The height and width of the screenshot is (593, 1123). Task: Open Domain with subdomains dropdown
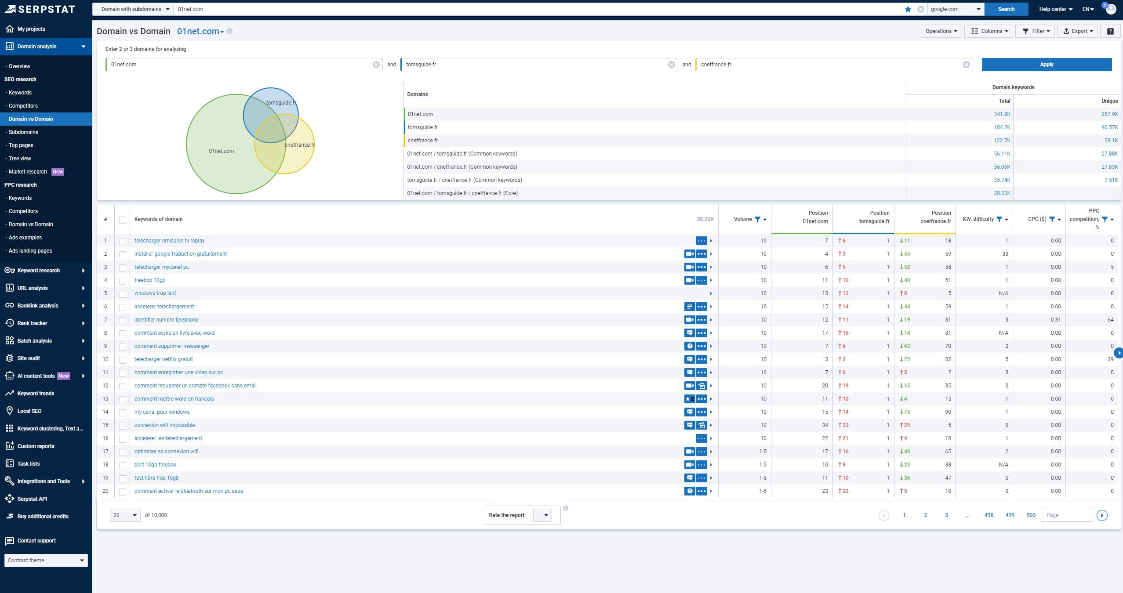coord(133,9)
